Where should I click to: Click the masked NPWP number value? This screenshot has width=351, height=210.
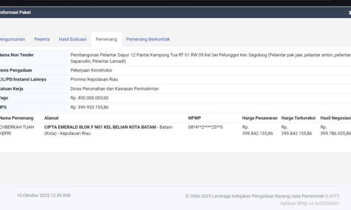205,127
